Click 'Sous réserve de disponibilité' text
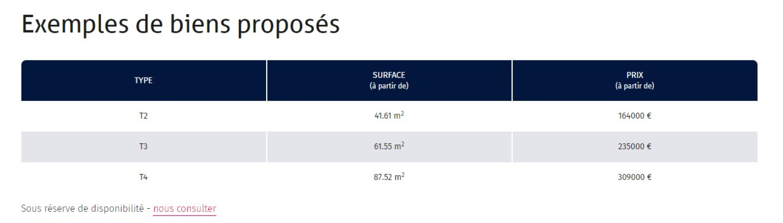Image resolution: width=783 pixels, height=223 pixels. 82,208
